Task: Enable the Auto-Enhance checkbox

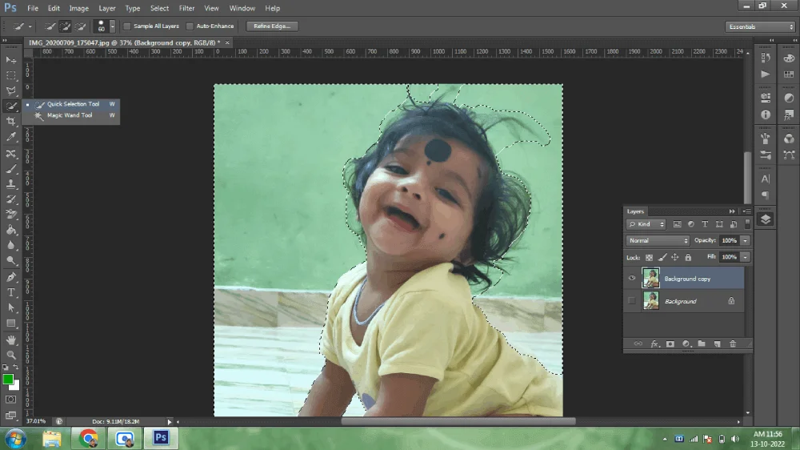Action: click(190, 26)
